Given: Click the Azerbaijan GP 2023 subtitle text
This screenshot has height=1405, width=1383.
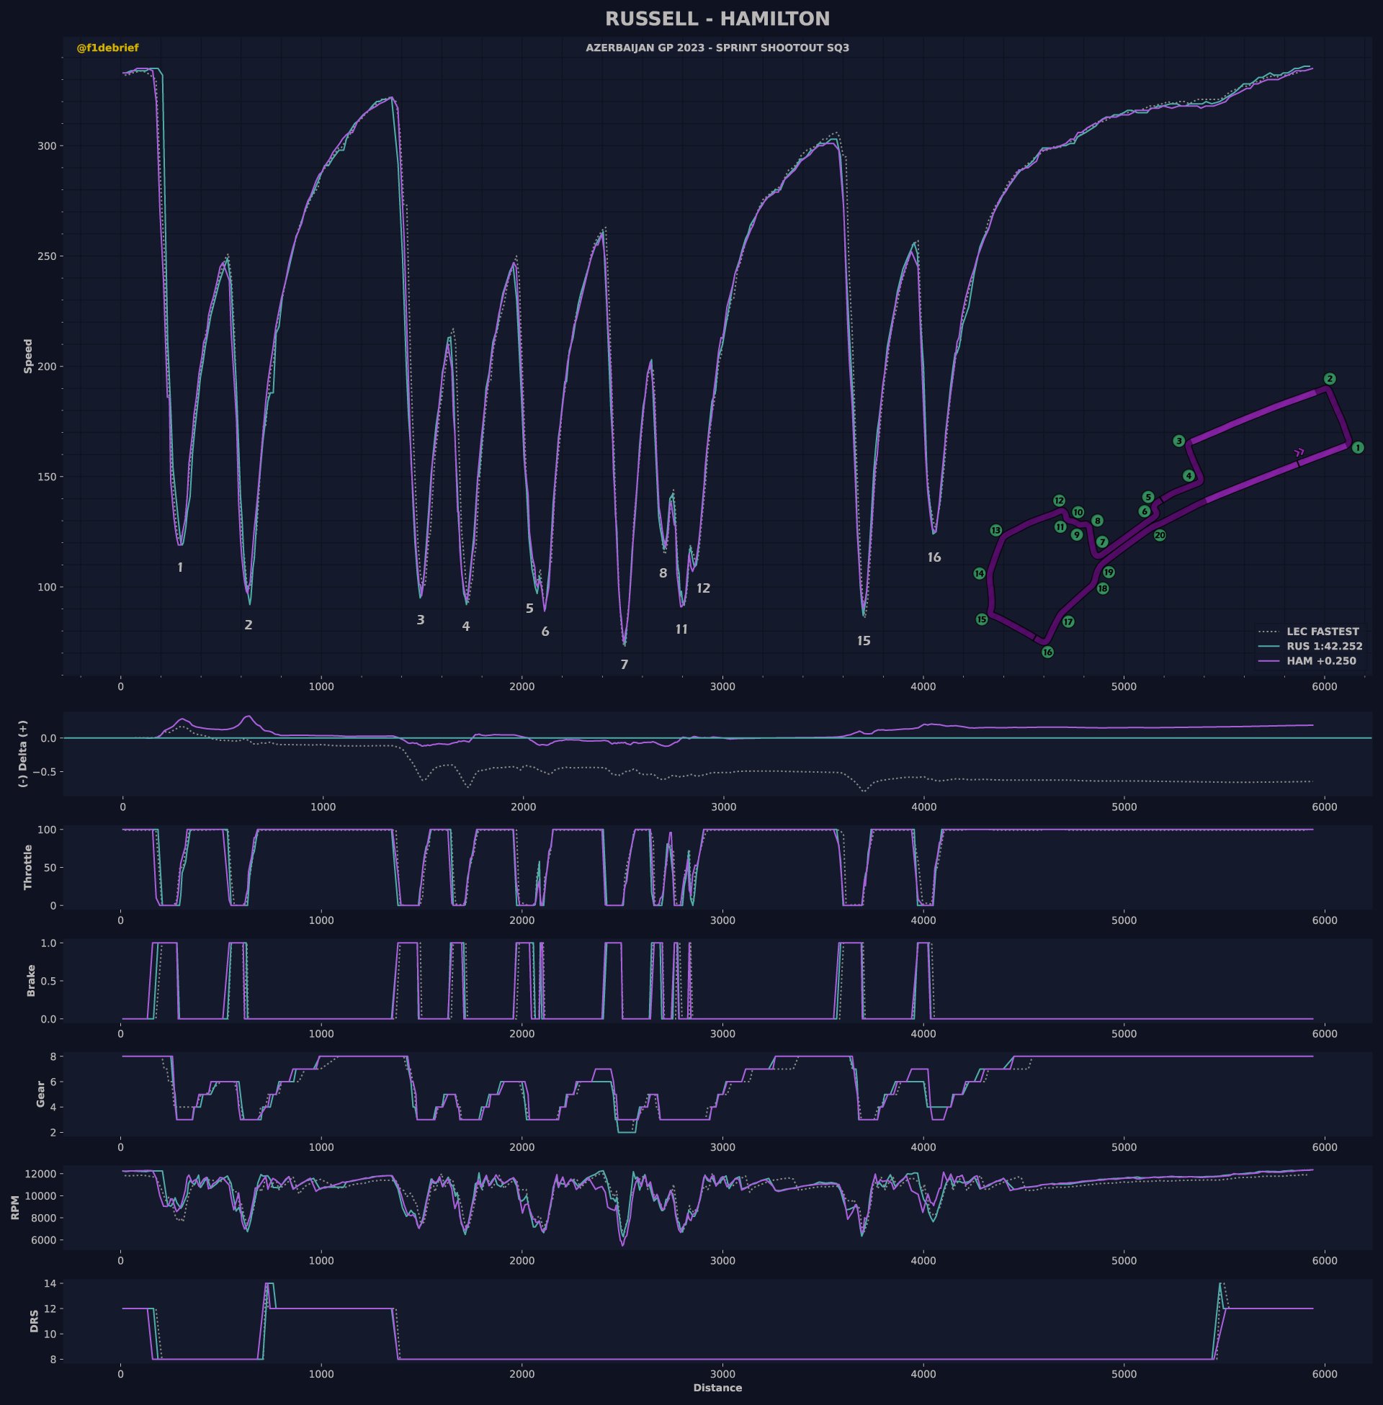Looking at the screenshot, I should (717, 48).
